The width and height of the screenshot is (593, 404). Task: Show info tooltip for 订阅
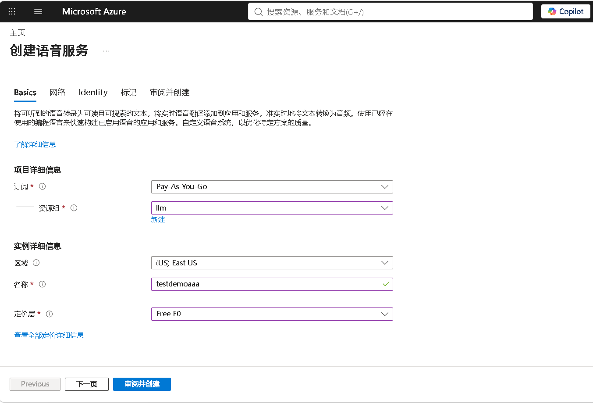click(x=43, y=186)
